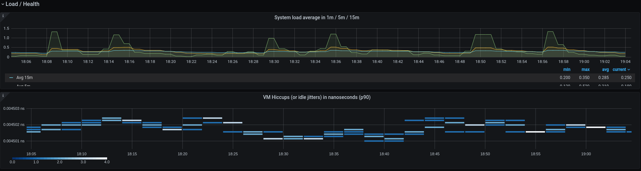Click the heatmap color scale legend bar

[60, 158]
